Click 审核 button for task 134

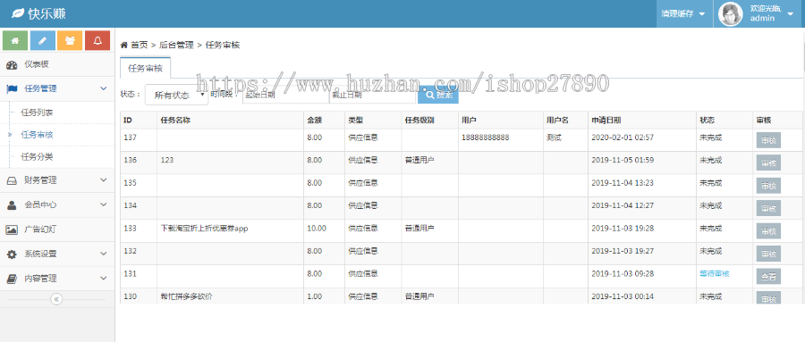tap(768, 208)
